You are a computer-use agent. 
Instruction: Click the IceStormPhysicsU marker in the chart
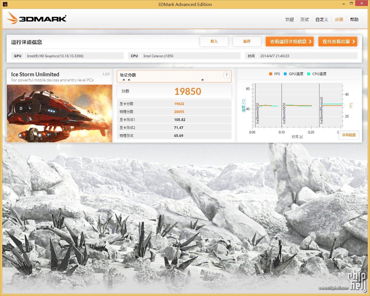[x=321, y=110]
